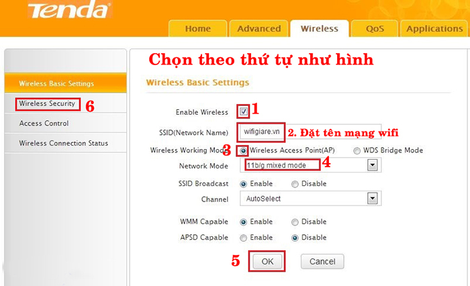This screenshot has height=286, width=470.
Task: Open Wireless Connection Status page
Action: coord(64,143)
